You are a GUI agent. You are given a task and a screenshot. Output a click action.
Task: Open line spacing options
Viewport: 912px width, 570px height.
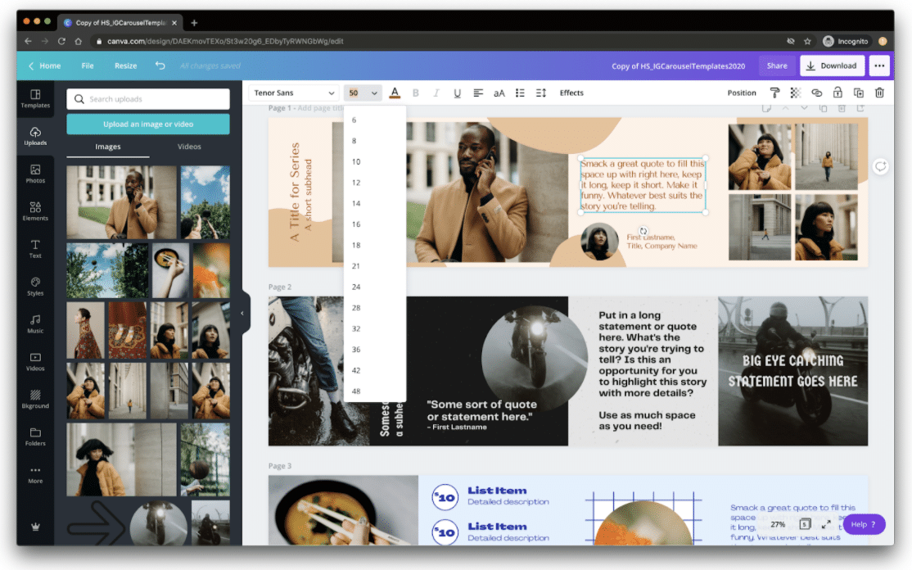[541, 93]
